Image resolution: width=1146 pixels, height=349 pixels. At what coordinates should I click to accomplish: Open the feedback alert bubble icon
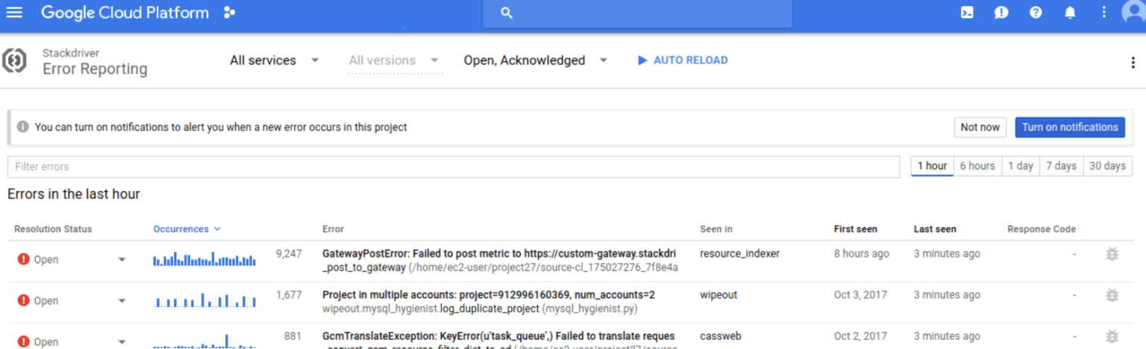click(1001, 13)
